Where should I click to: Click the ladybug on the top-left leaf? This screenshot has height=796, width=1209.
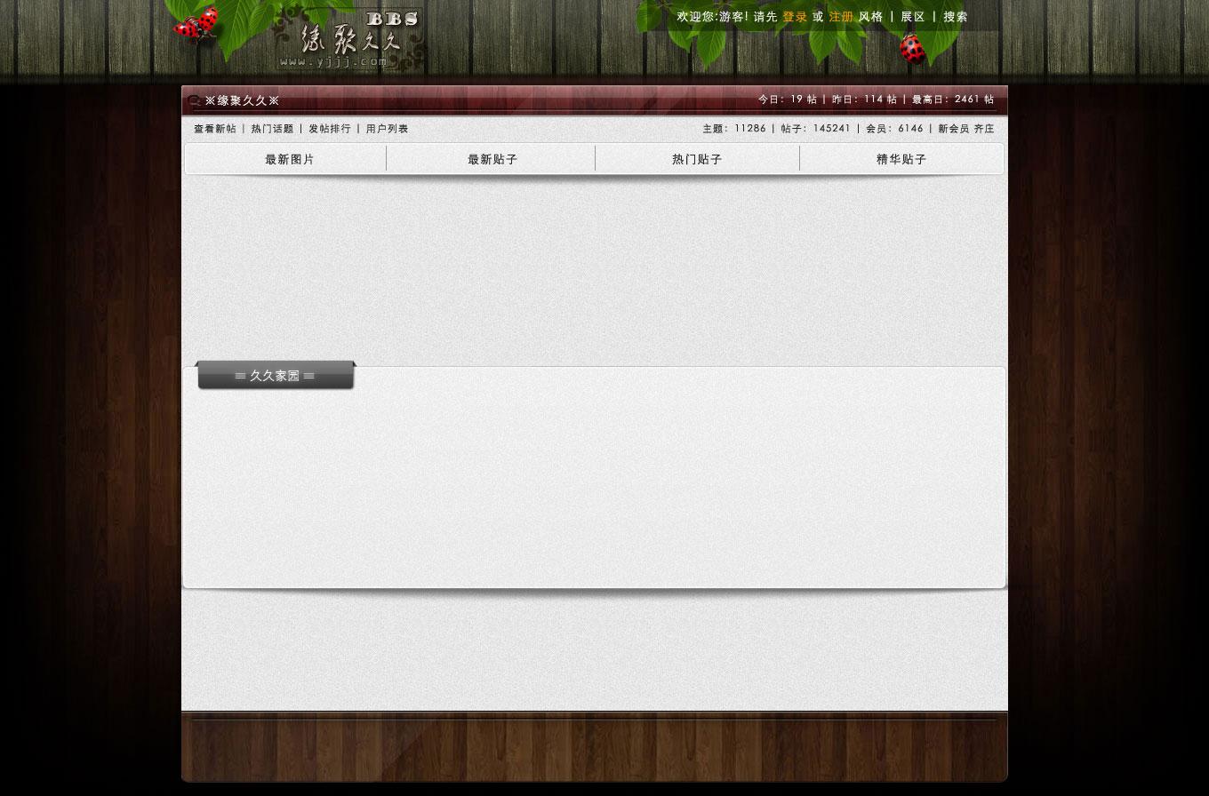(196, 24)
